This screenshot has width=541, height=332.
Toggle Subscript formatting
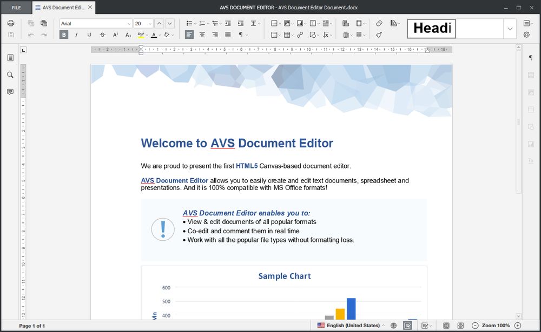coord(128,35)
